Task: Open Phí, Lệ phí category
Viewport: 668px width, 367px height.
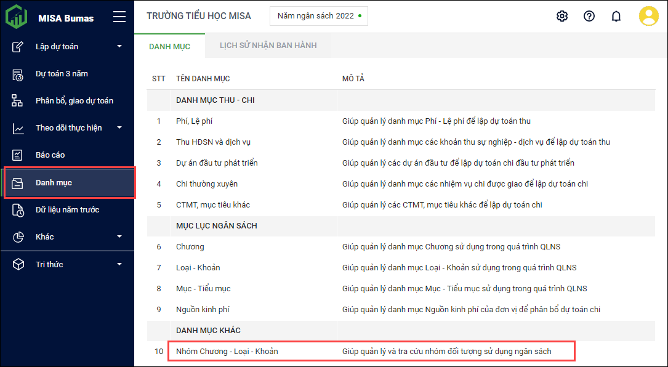Action: [194, 121]
